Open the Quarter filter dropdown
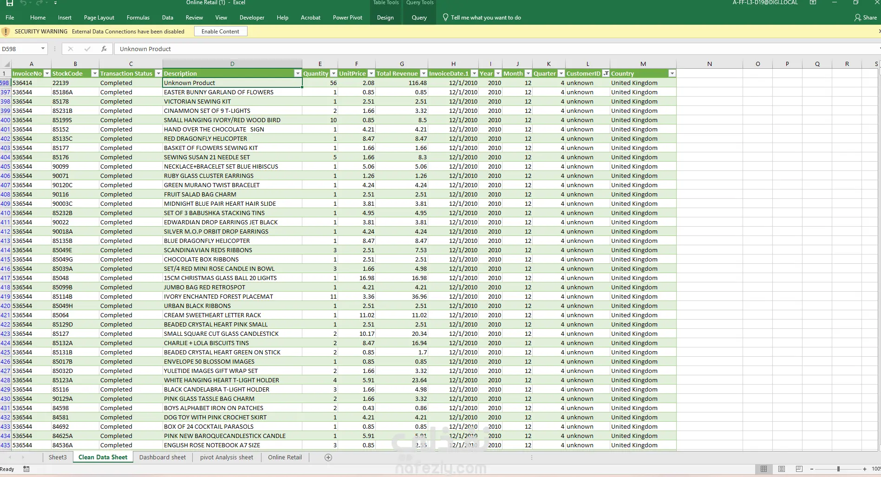 tap(561, 73)
